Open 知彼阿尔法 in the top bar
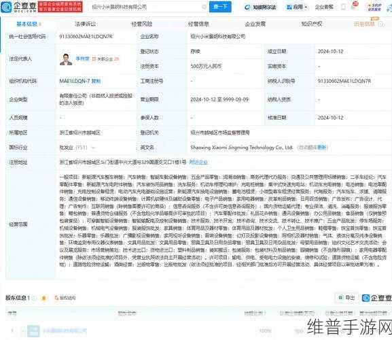The width and height of the screenshot is (392, 340). (x=260, y=7)
